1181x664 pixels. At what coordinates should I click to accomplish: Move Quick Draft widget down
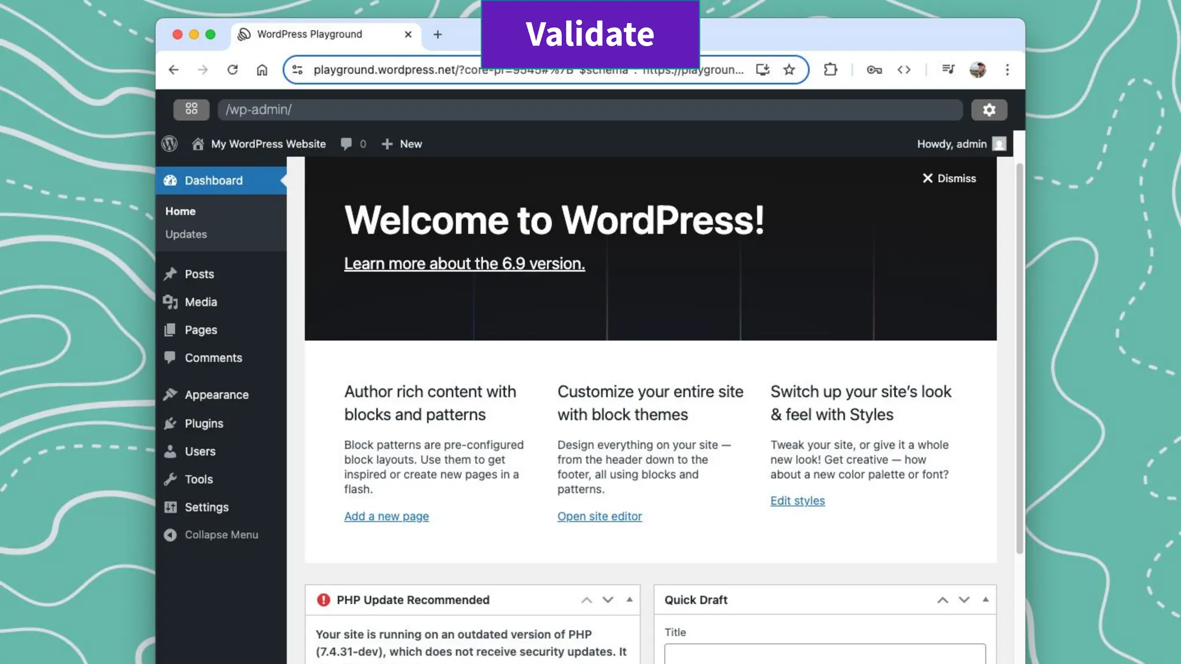tap(964, 600)
